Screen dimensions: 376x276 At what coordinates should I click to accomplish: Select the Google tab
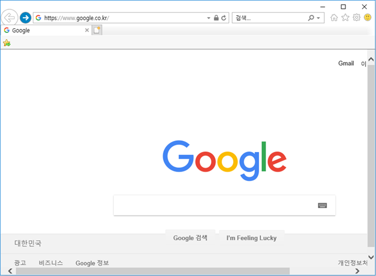pos(46,31)
